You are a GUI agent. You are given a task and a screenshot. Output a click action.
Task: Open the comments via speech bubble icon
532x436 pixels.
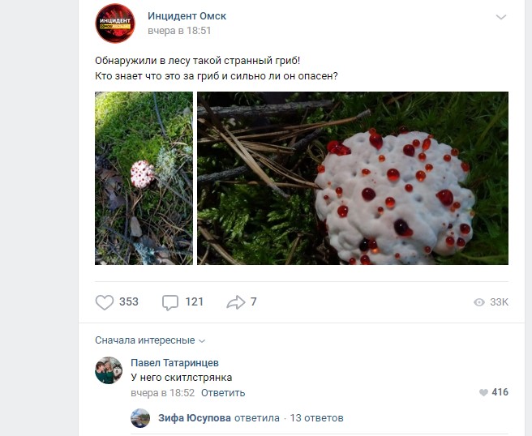point(170,302)
